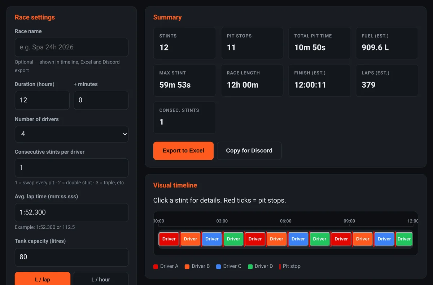Image resolution: width=433 pixels, height=285 pixels.
Task: Click the 'Example: 1:52.300 or 112.5' hint
Action: pyautogui.click(x=45, y=227)
